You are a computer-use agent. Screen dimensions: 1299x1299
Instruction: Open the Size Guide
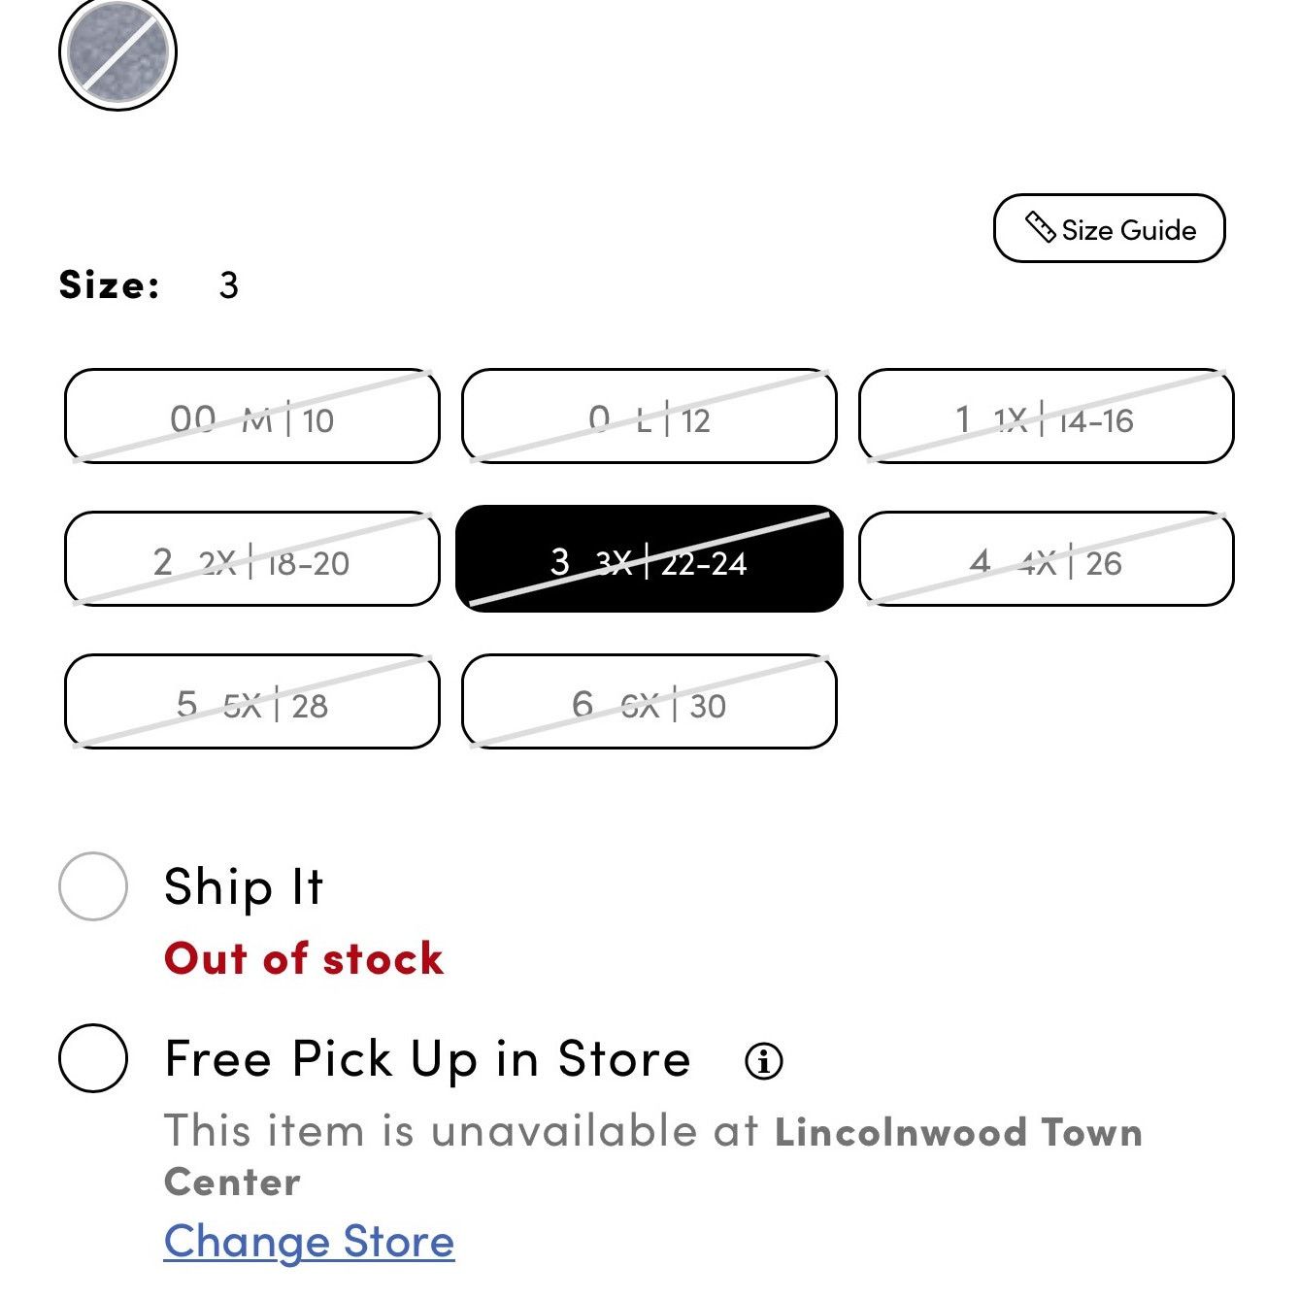click(x=1109, y=229)
